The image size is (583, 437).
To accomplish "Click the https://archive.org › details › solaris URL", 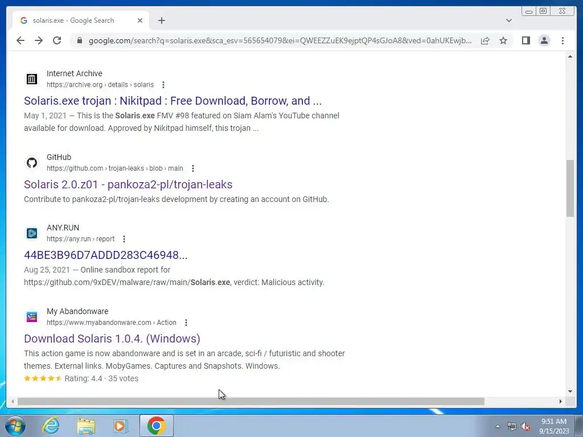I will coord(100,85).
